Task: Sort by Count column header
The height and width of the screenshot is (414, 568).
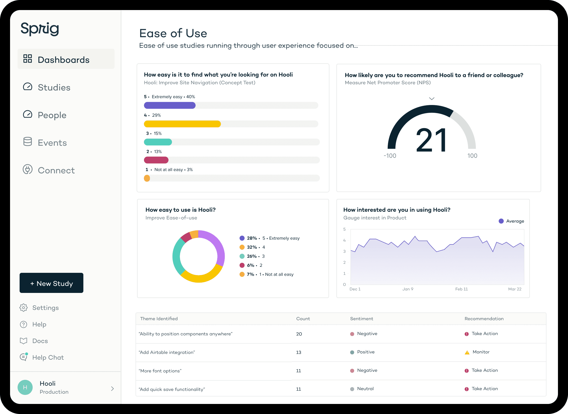Action: [x=303, y=319]
